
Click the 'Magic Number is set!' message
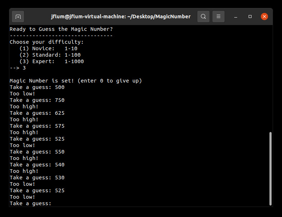75,81
